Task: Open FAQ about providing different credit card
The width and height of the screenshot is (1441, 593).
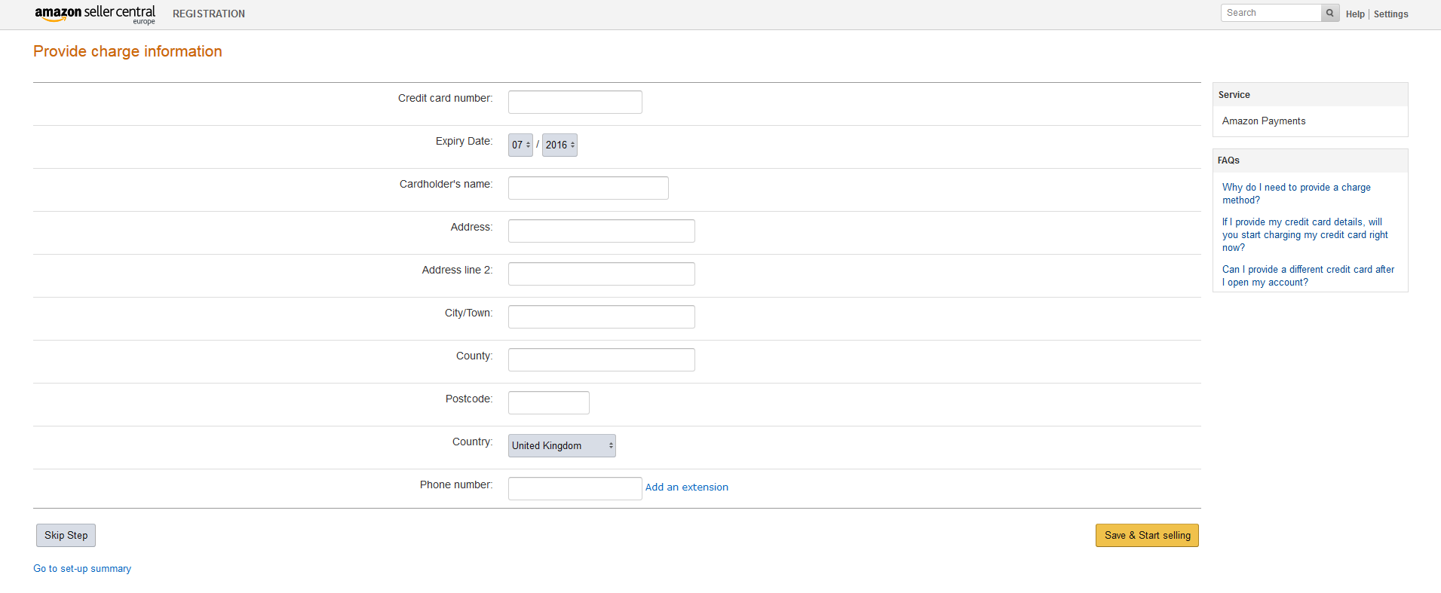Action: (1308, 276)
